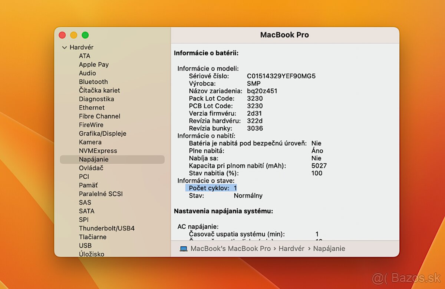
Task: Open Tlačiarne in the sidebar
Action: [93, 237]
